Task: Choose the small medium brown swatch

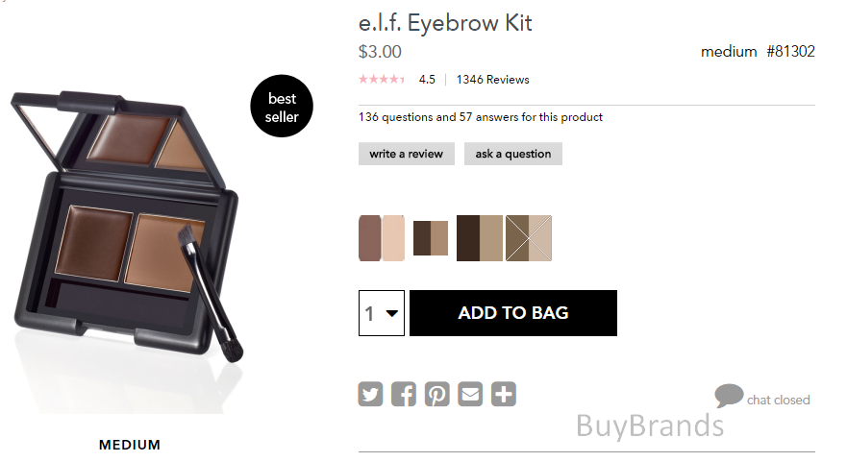Action: (x=431, y=238)
